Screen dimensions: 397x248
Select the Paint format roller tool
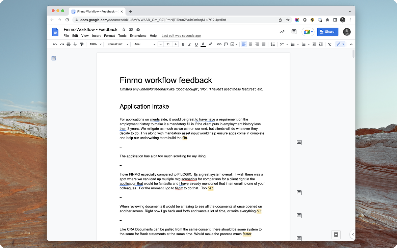[82, 44]
